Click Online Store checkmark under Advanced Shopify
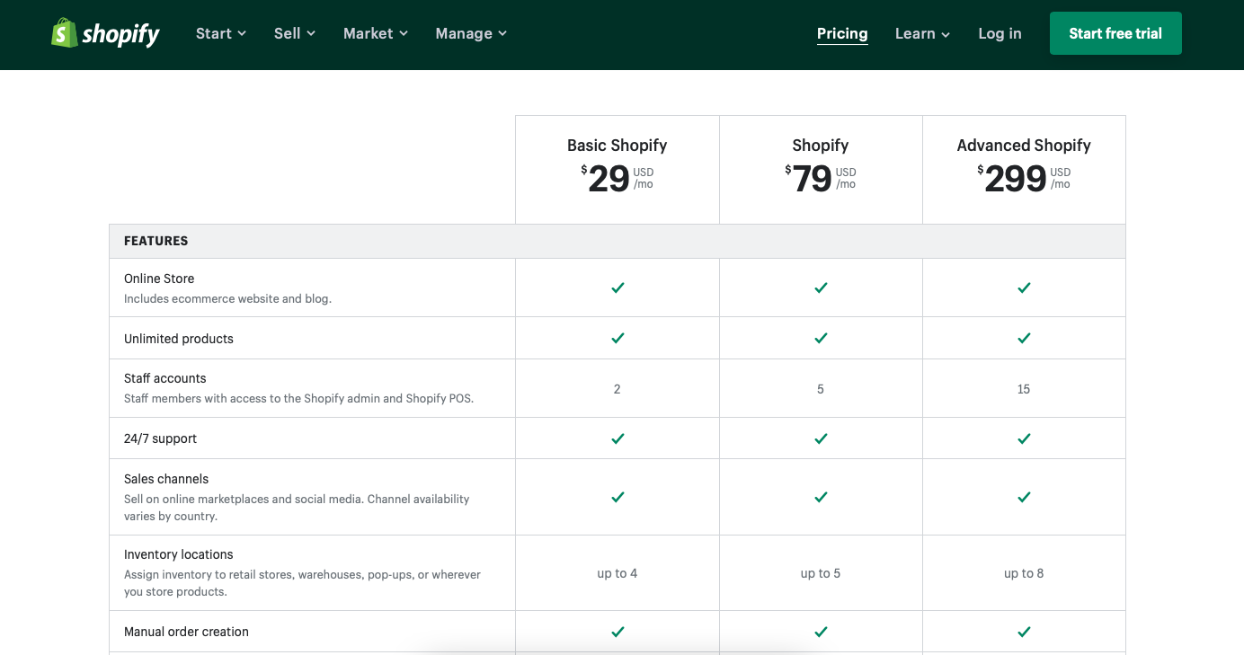This screenshot has height=655, width=1244. click(1024, 288)
